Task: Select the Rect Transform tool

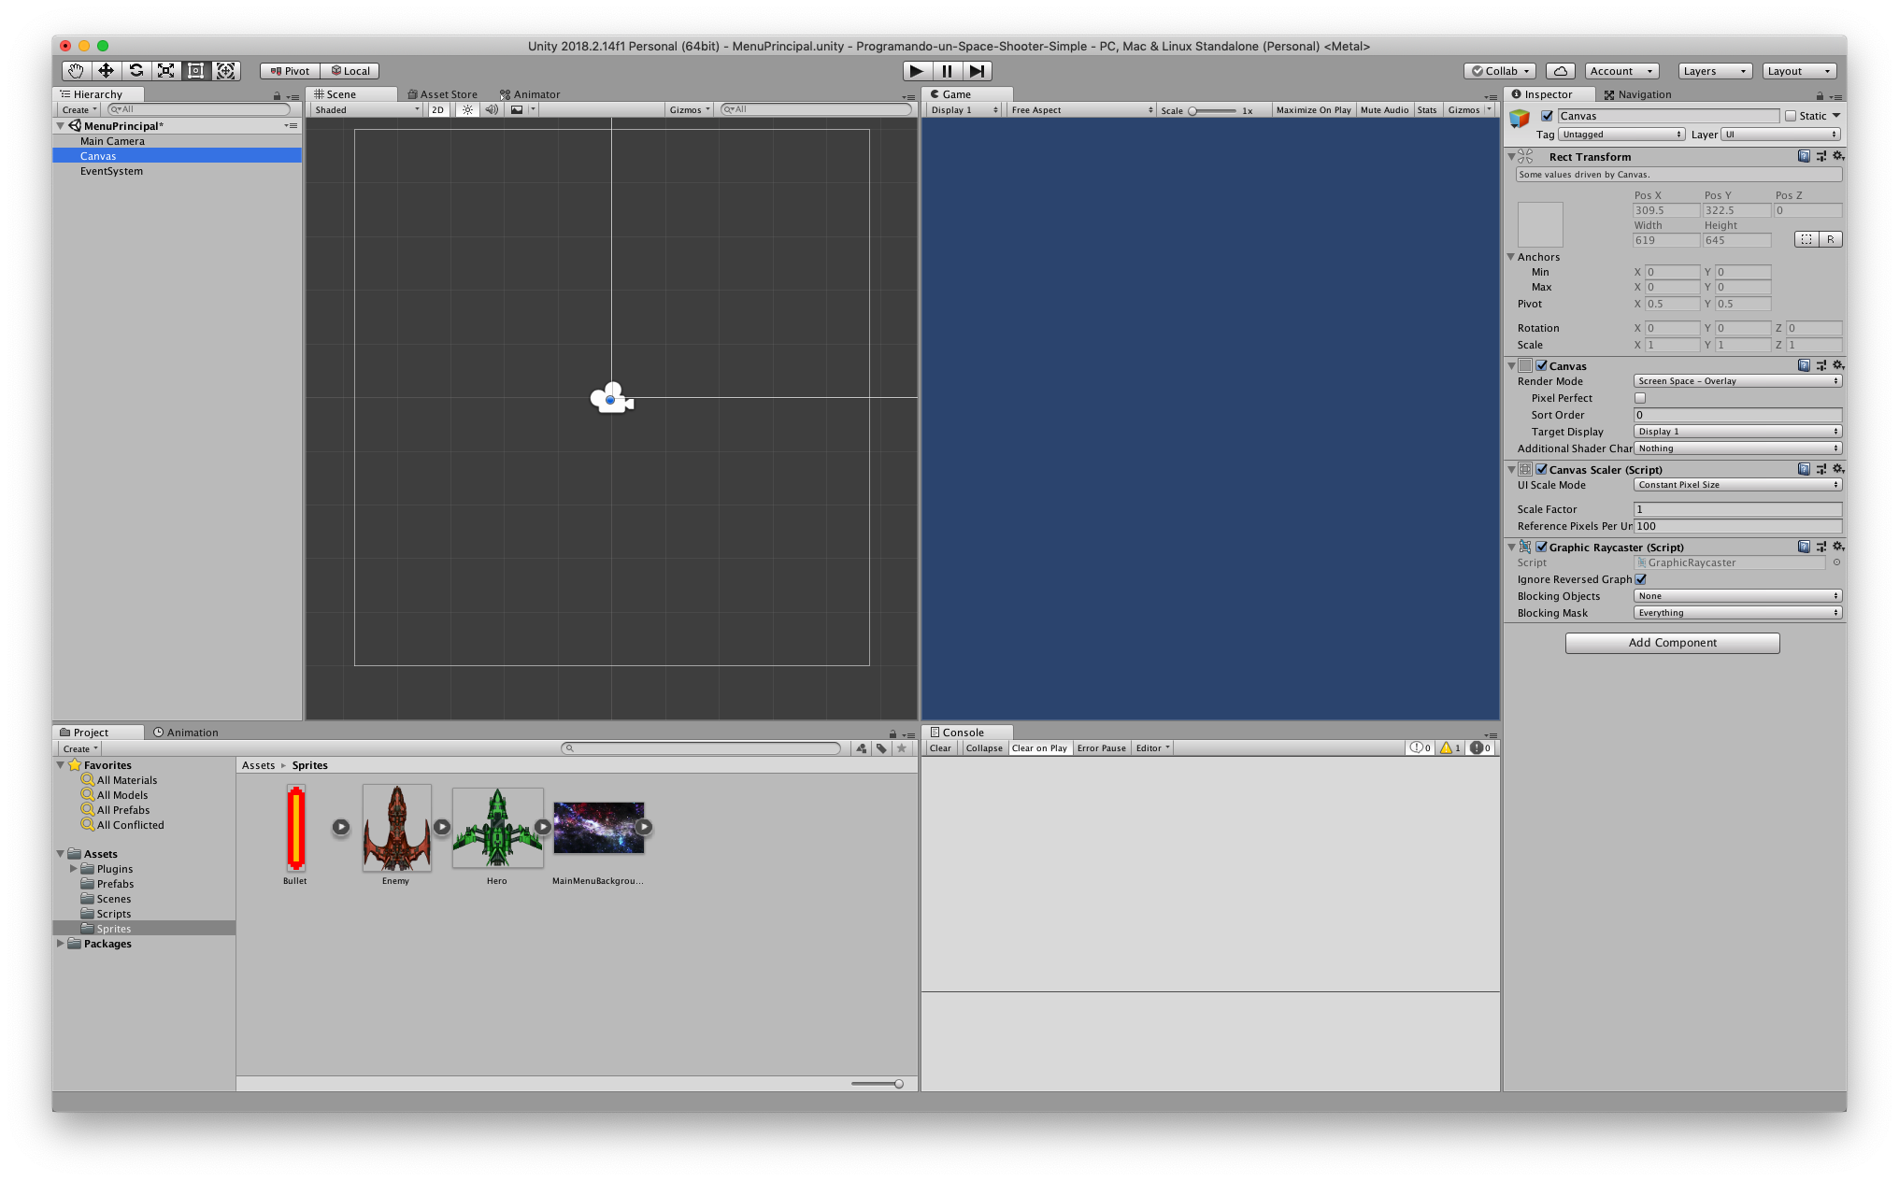Action: point(195,71)
